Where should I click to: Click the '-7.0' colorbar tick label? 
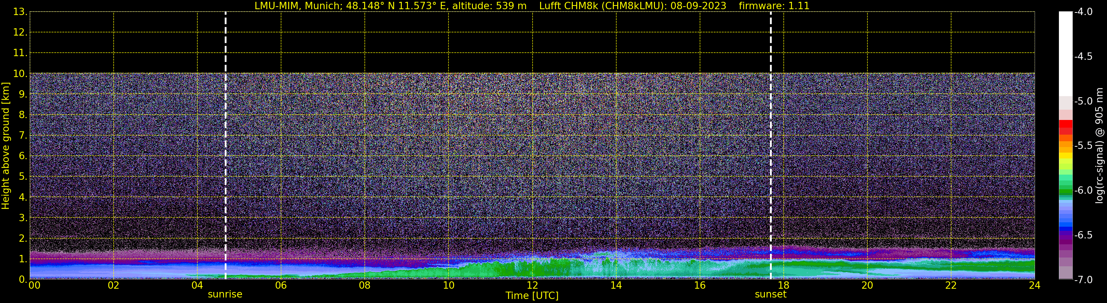pos(1083,280)
